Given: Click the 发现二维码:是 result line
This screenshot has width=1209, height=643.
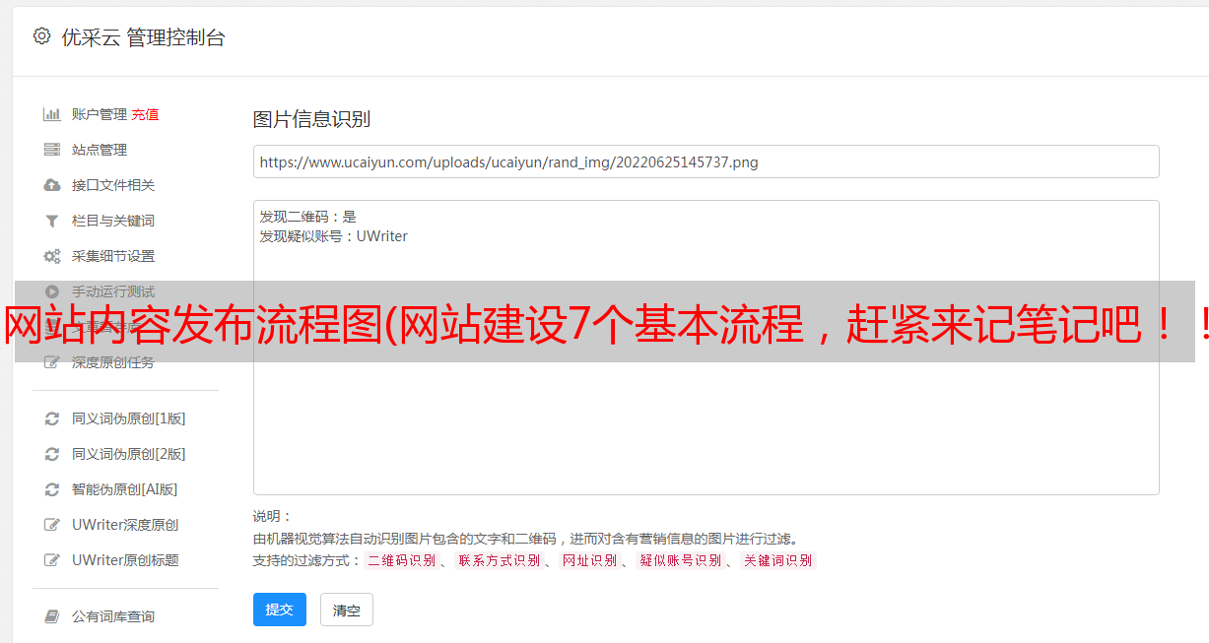Looking at the screenshot, I should pyautogui.click(x=307, y=217).
